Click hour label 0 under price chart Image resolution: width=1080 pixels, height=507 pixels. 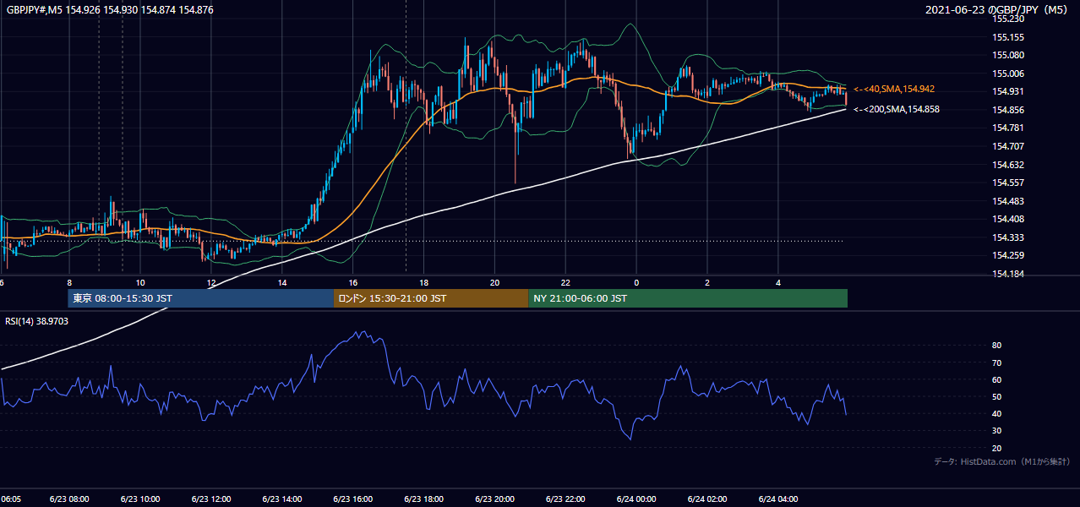[636, 282]
